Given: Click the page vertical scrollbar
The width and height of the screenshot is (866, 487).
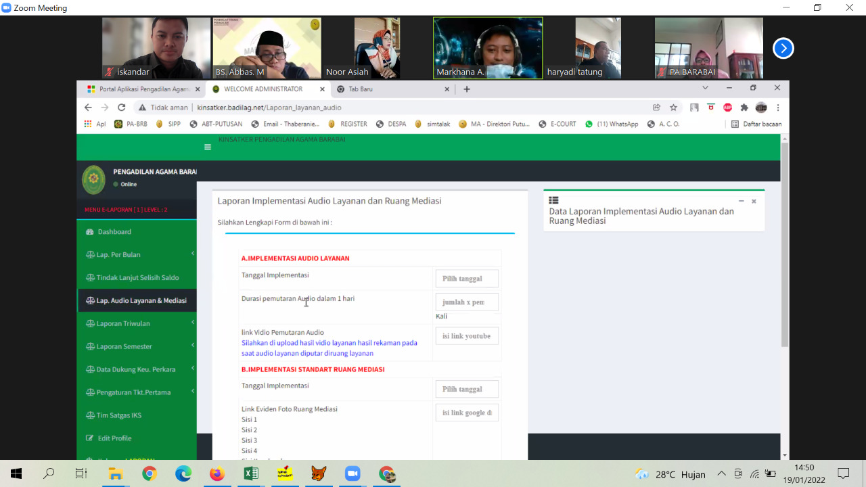Looking at the screenshot, I should click(784, 243).
